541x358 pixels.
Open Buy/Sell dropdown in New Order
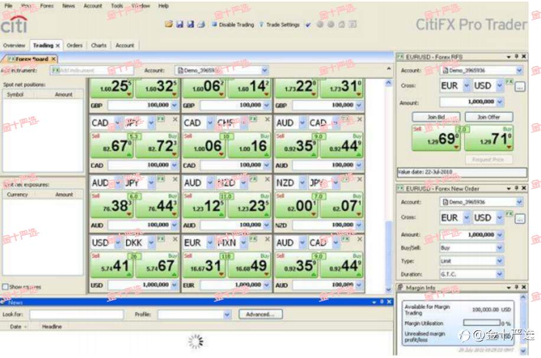click(499, 248)
